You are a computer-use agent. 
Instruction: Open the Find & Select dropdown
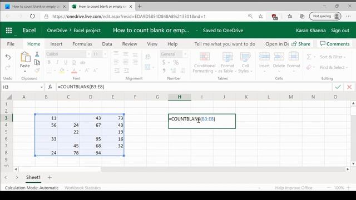(334, 67)
